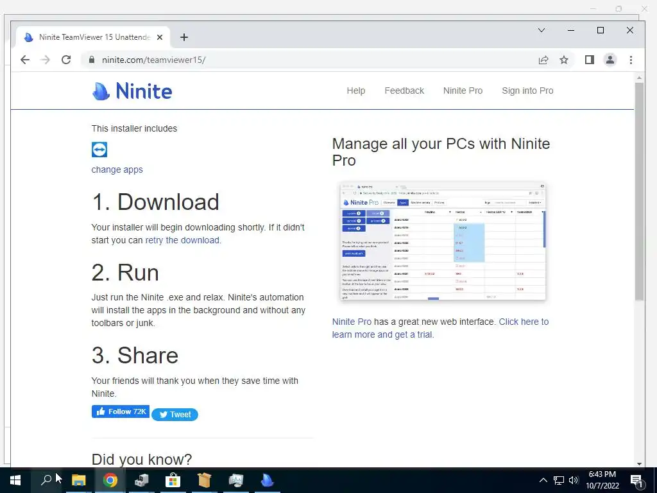Click the Twitter Tweet button
657x493 pixels.
(x=175, y=415)
